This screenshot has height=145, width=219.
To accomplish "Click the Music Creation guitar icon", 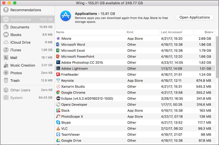I will (6, 65).
